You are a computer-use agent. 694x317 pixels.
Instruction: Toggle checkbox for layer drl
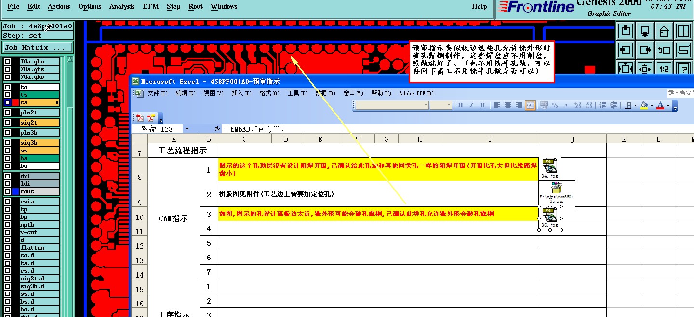pyautogui.click(x=7, y=176)
